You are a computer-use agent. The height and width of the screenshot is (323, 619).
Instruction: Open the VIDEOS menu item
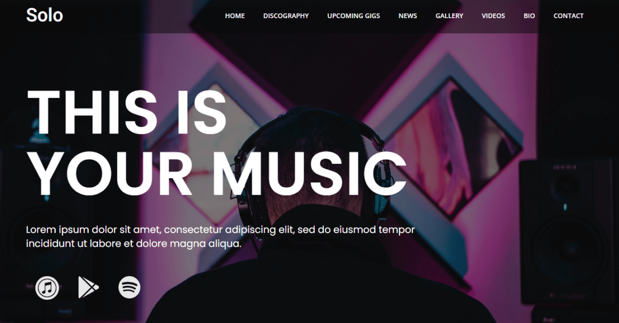493,16
